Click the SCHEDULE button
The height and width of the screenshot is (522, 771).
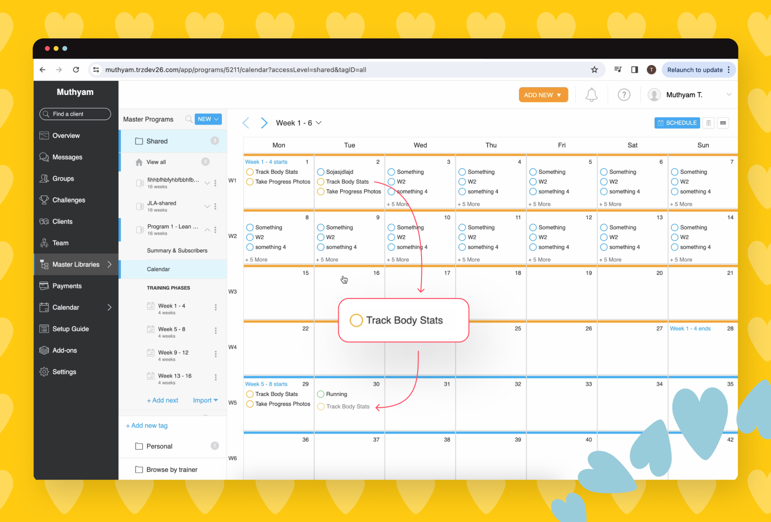pos(677,123)
